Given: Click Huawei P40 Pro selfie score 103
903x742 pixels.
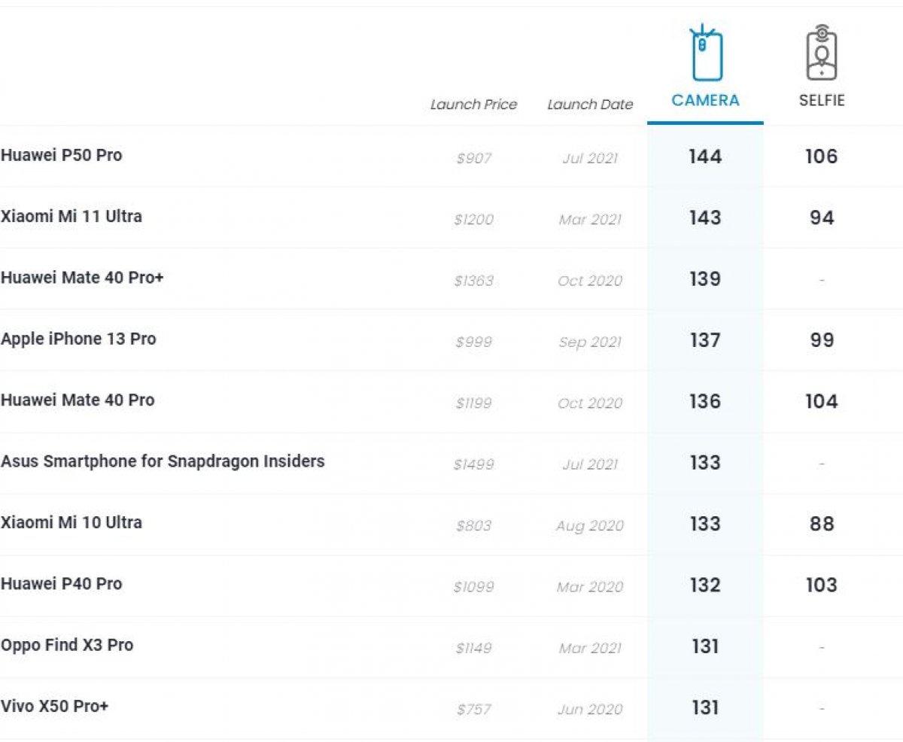Looking at the screenshot, I should click(821, 585).
